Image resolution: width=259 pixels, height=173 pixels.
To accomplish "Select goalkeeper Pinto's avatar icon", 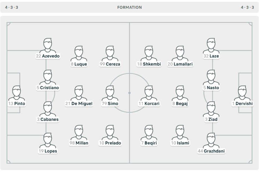I will click(x=17, y=93).
